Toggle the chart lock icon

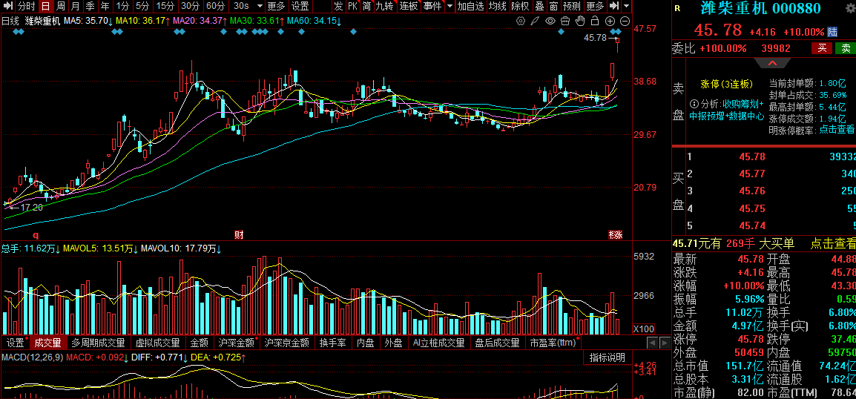click(596, 21)
